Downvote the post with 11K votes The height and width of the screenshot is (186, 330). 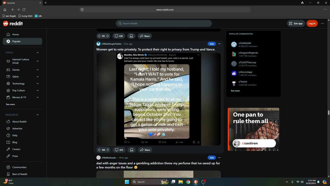[108, 36]
